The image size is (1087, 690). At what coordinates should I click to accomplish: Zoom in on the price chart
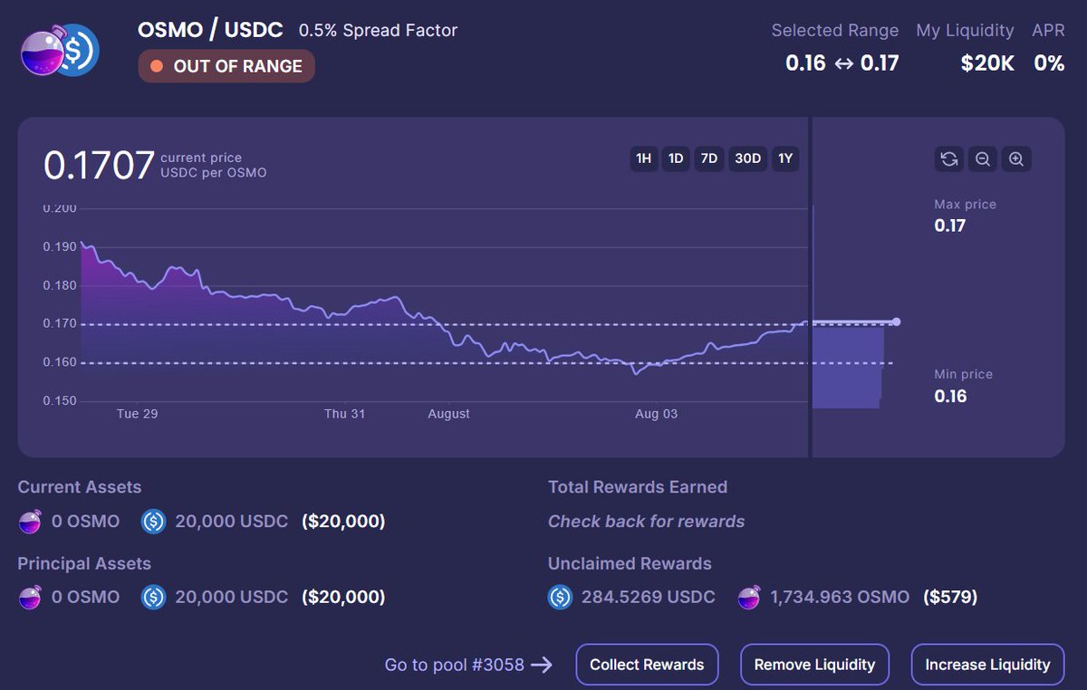1016,158
